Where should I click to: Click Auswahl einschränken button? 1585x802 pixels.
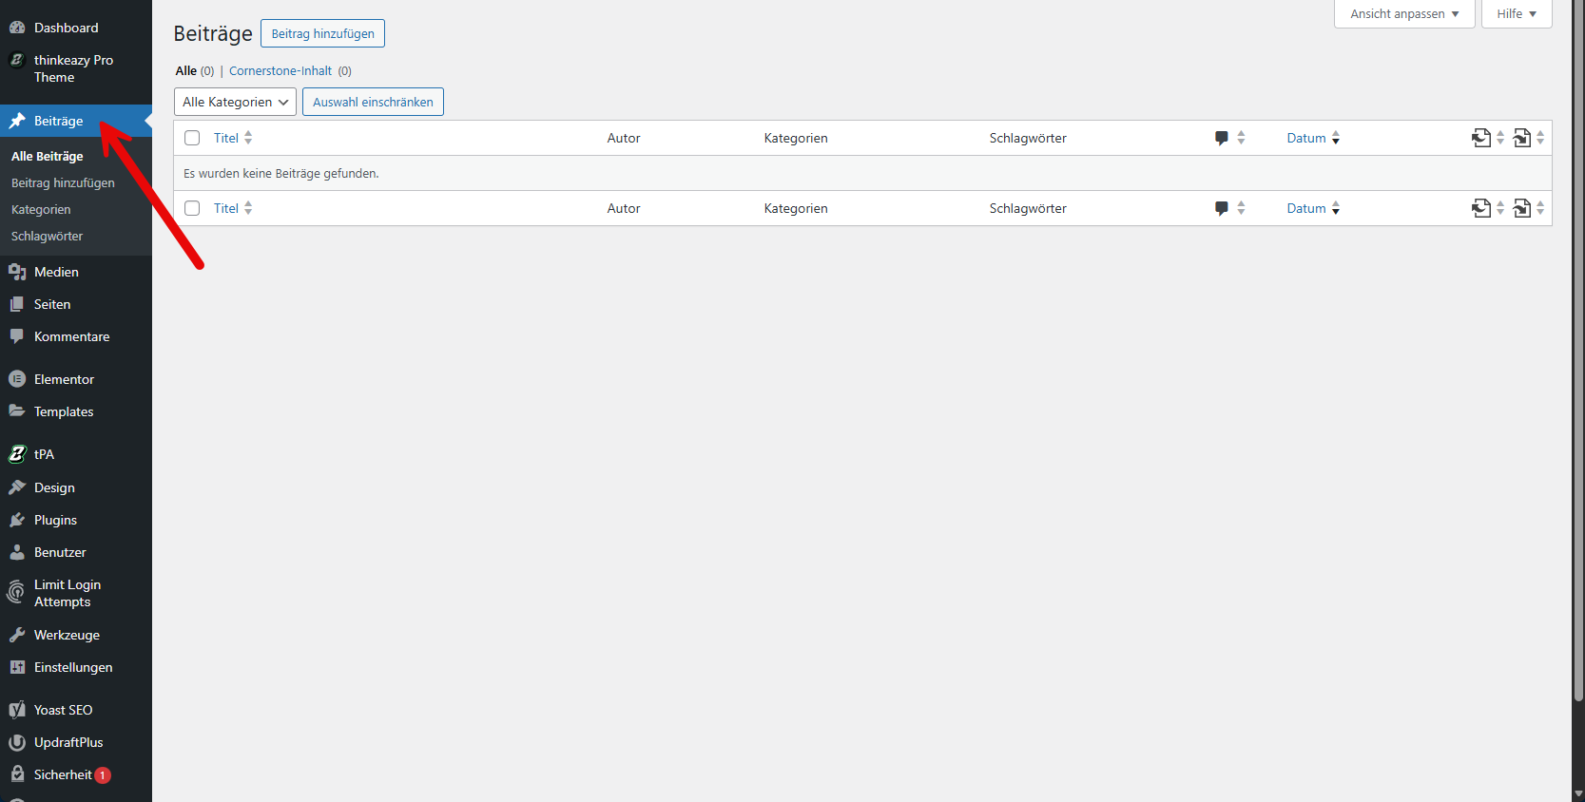(373, 102)
